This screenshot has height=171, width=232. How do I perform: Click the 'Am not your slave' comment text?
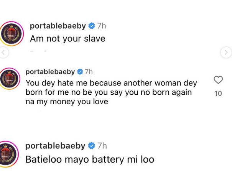point(67,38)
